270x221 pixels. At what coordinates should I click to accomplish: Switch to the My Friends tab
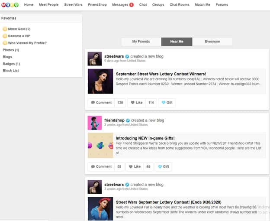tap(141, 42)
